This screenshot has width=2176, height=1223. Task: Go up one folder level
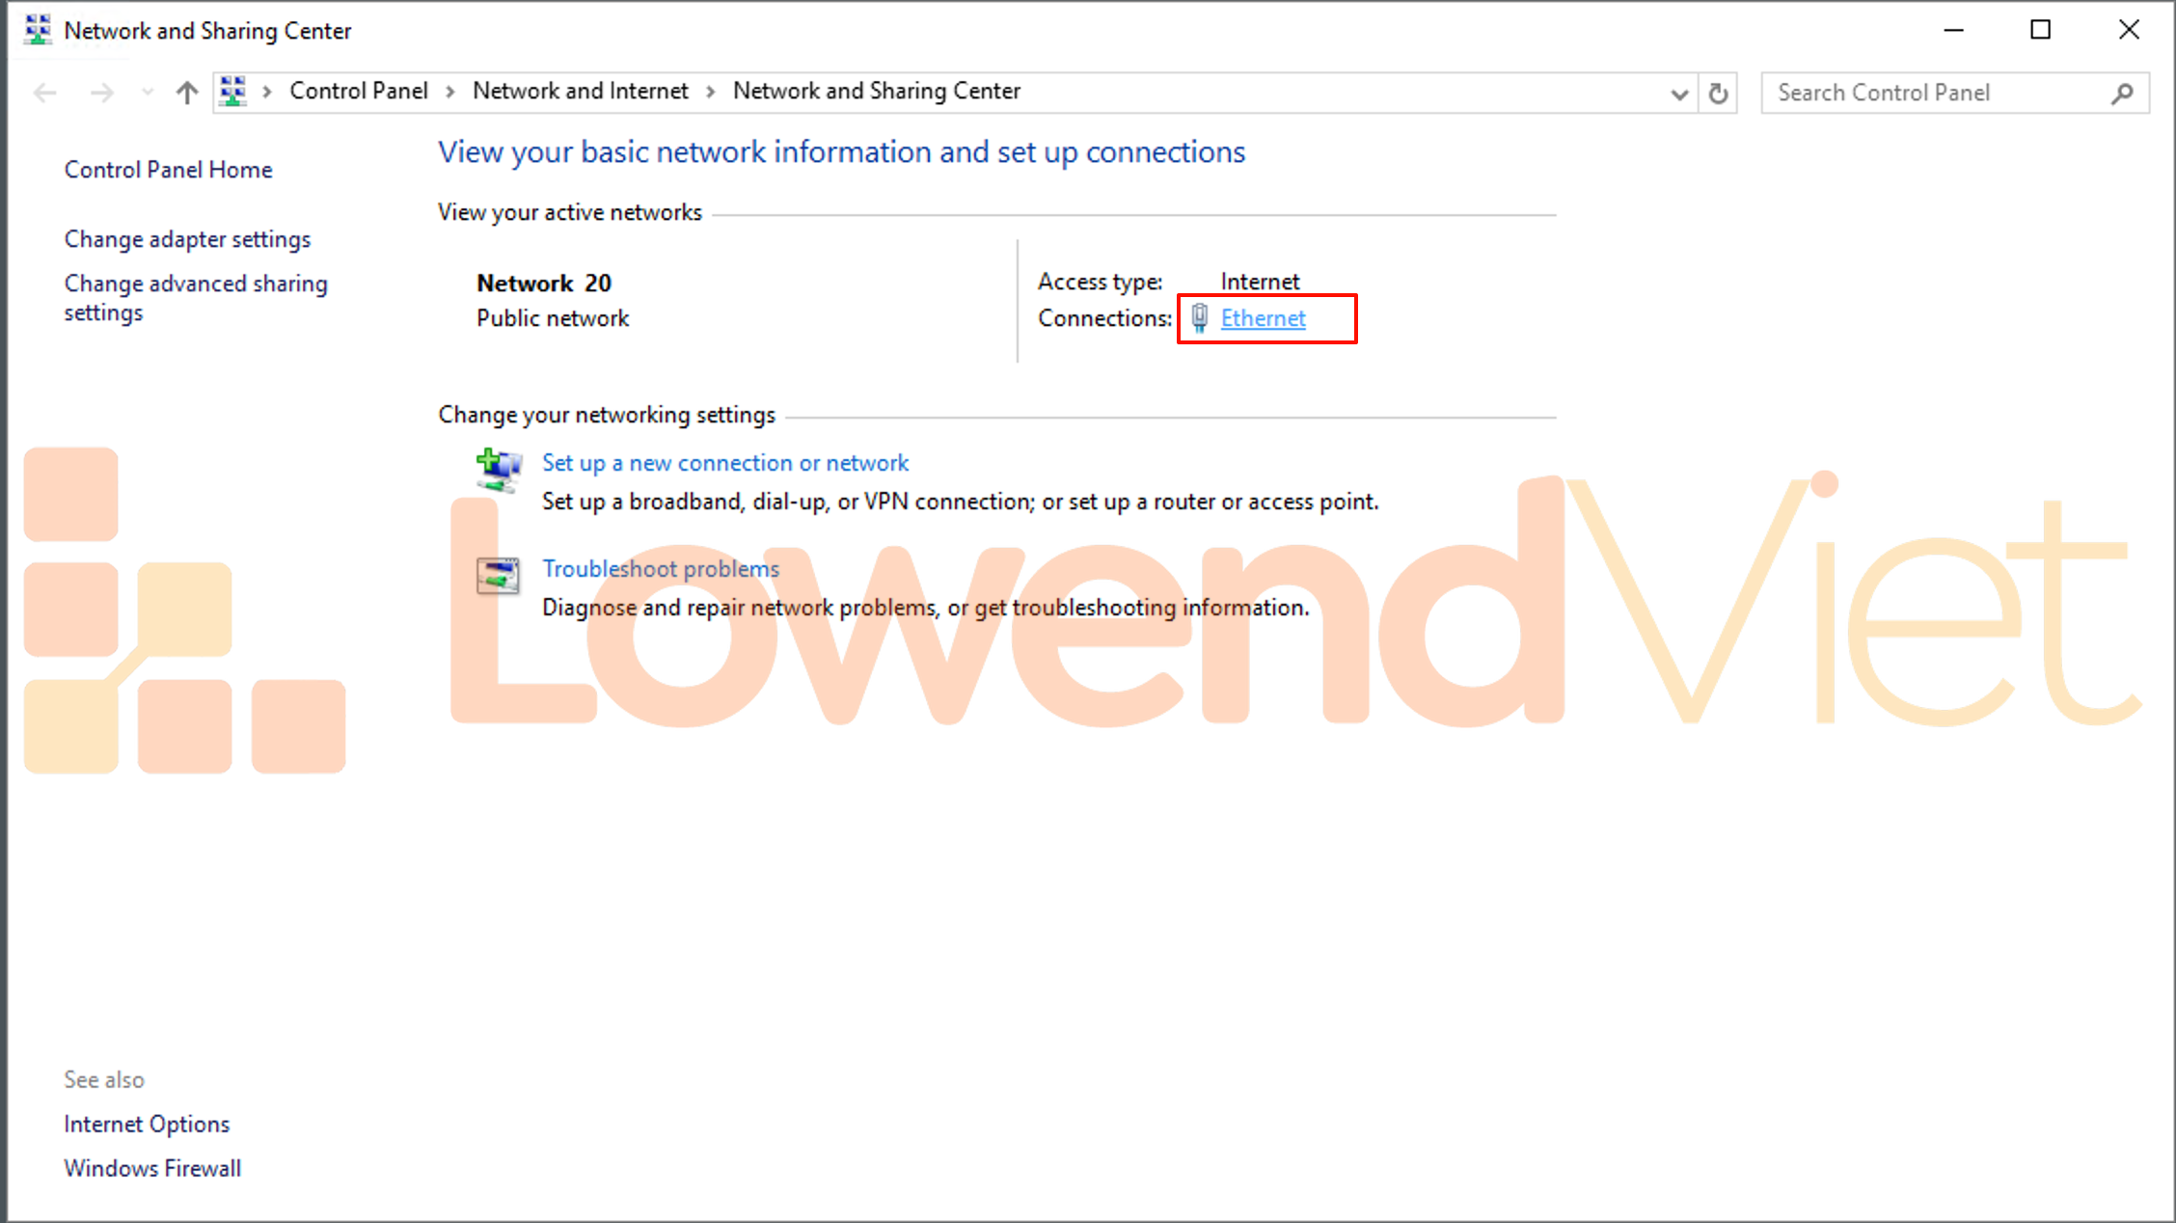click(x=187, y=93)
